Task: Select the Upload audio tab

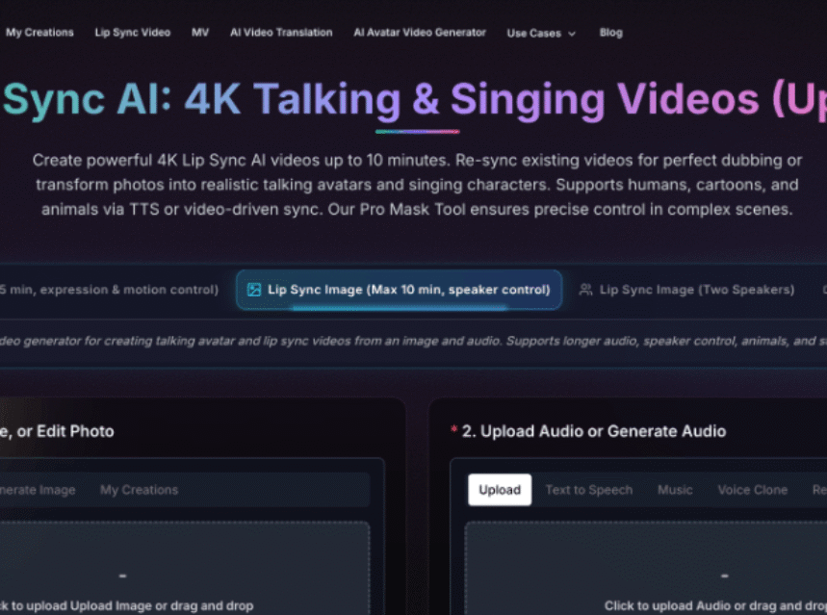Action: click(x=500, y=490)
